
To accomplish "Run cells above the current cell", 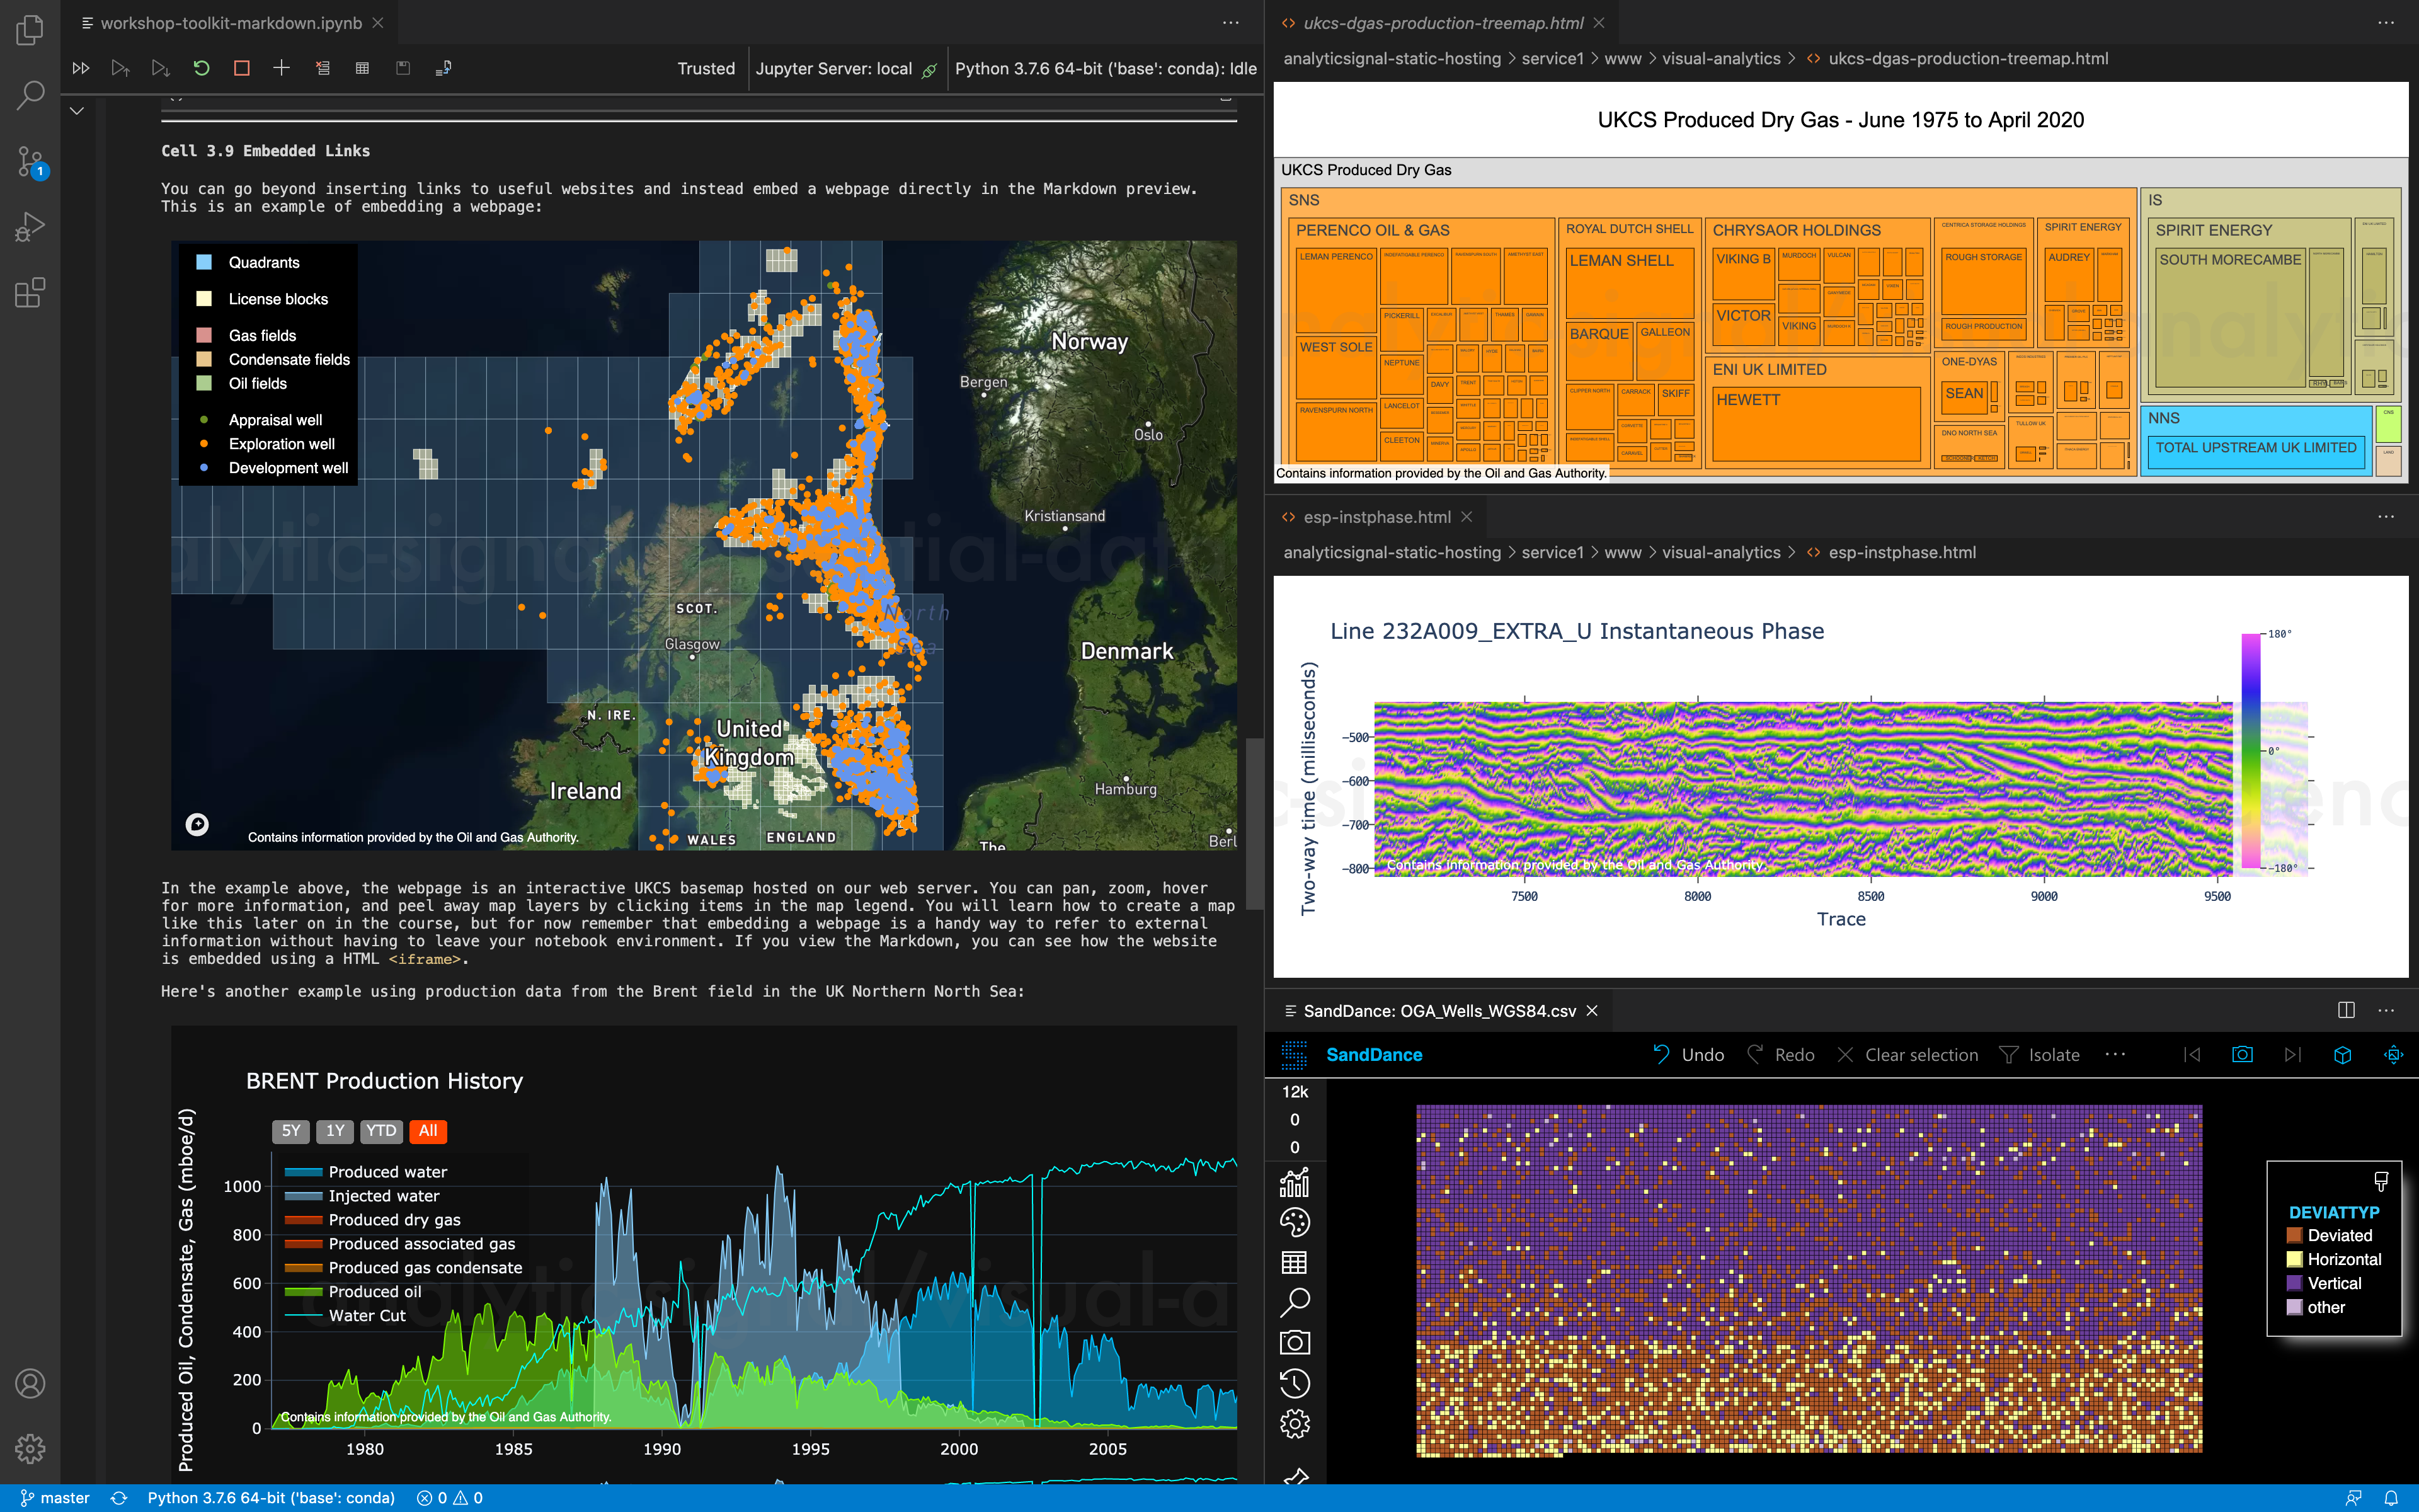I will [x=120, y=68].
